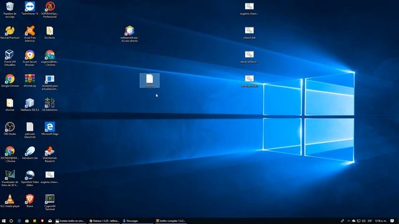The width and height of the screenshot is (399, 224).
Task: Select the Avast Secure Browser shortcut
Action: coord(30,58)
